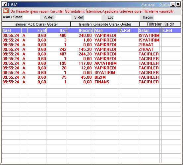Screen dimensions: 183x165
Task: Select the ILot cell showing 75
Action: coord(64,77)
